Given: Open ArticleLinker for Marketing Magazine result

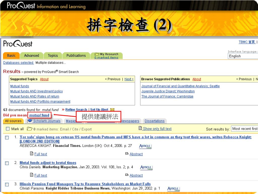Looking at the screenshot, I should (x=146, y=168).
